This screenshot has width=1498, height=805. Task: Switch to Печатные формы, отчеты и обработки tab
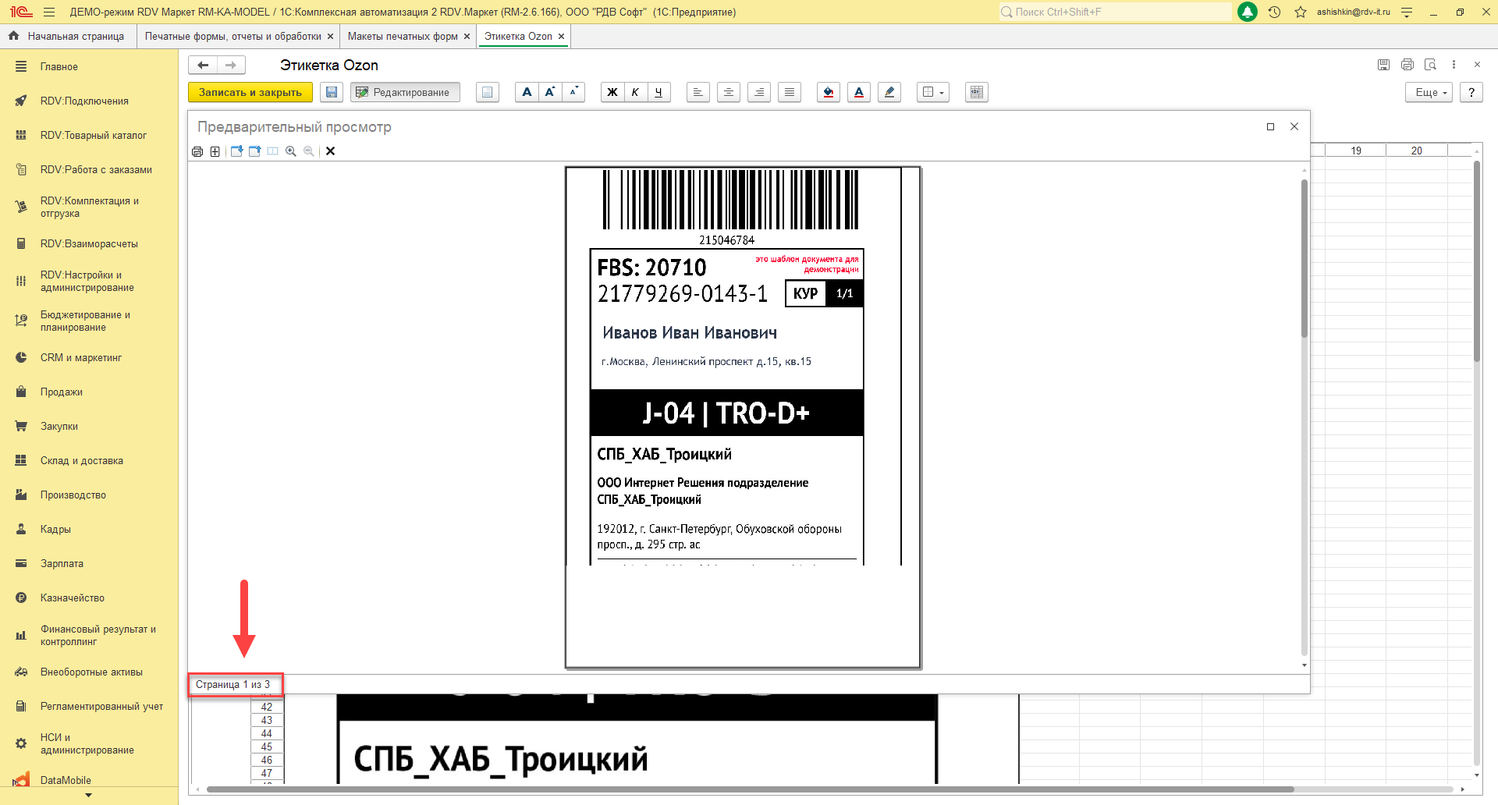(x=233, y=37)
